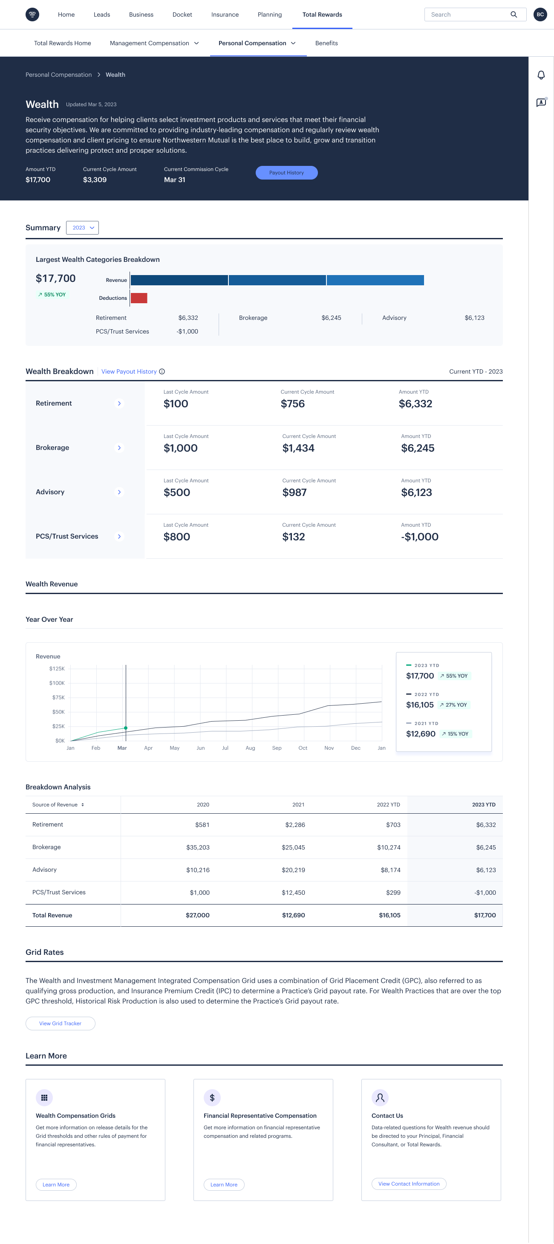Screen dimensions: 554x1244
Task: Open Total Rewards Home tab
Action: [x=62, y=43]
